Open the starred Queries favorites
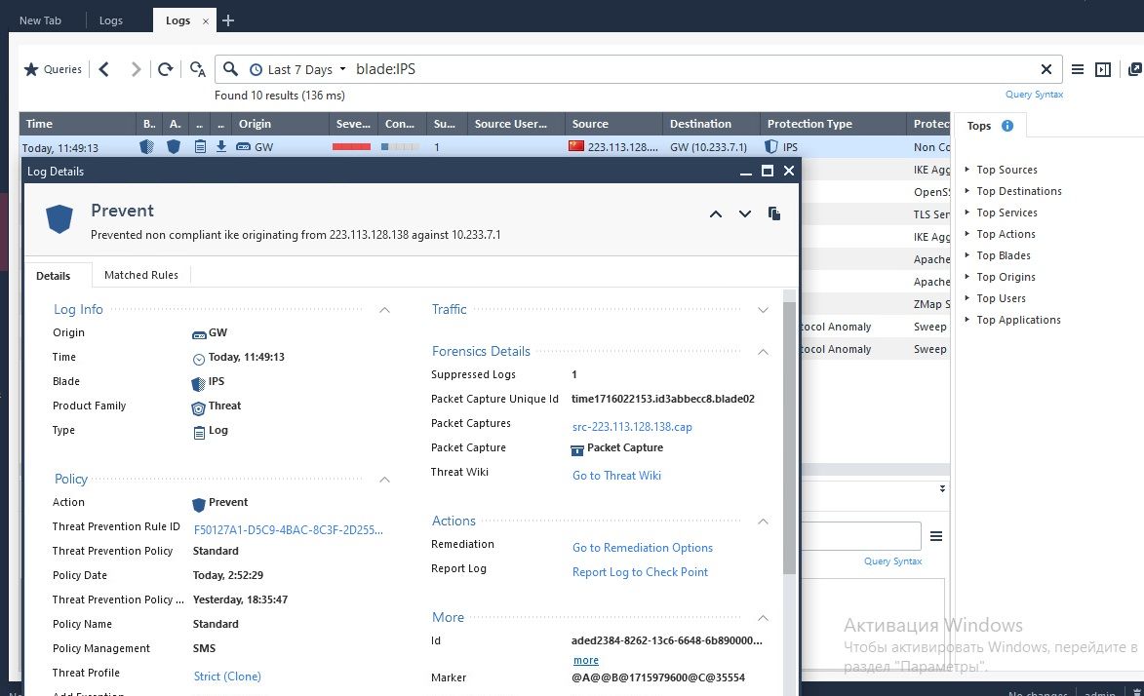Screen dimensions: 1144x696 [x=53, y=69]
